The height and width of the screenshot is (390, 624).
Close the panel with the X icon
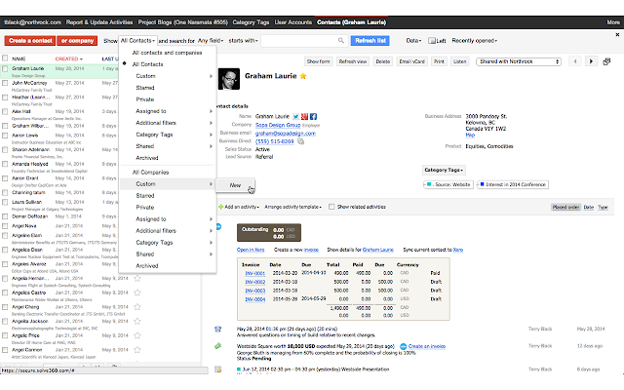617,35
